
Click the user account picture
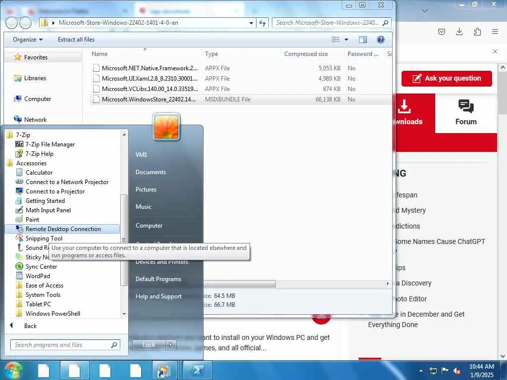(166, 127)
